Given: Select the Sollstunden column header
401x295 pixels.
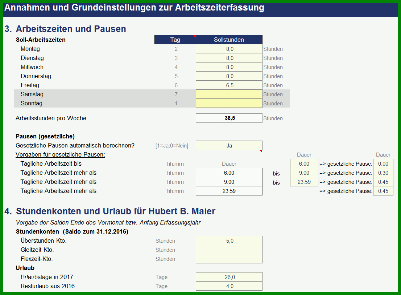Looking at the screenshot, I should pos(229,40).
